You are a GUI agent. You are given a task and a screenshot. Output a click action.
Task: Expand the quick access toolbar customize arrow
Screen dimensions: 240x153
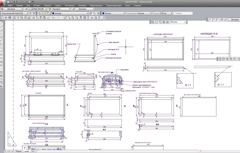pyautogui.click(x=32, y=2)
